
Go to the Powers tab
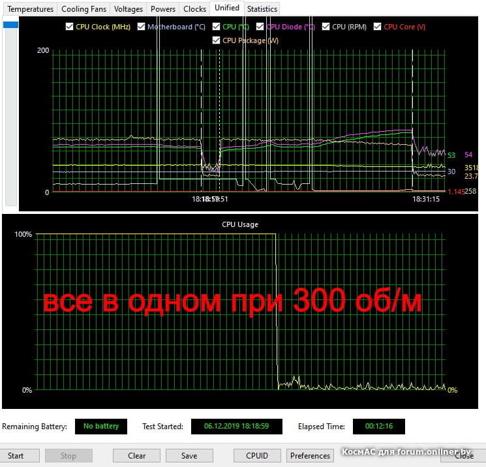163,9
